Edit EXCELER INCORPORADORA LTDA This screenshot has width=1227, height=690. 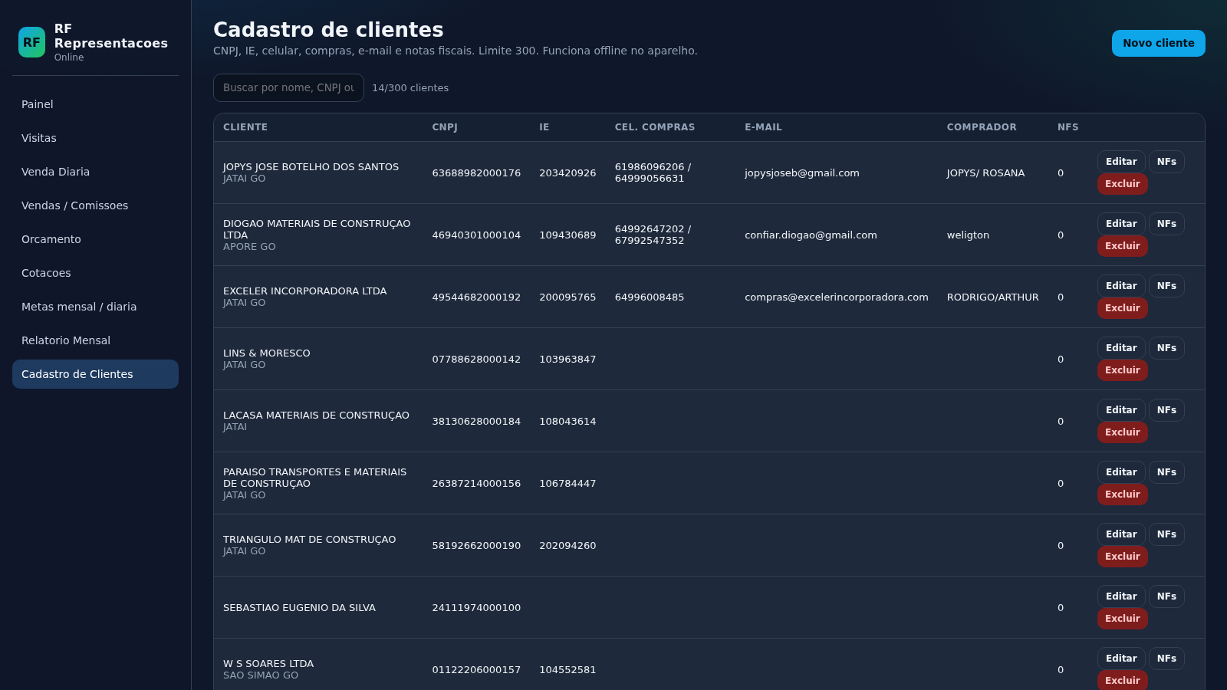point(1121,286)
